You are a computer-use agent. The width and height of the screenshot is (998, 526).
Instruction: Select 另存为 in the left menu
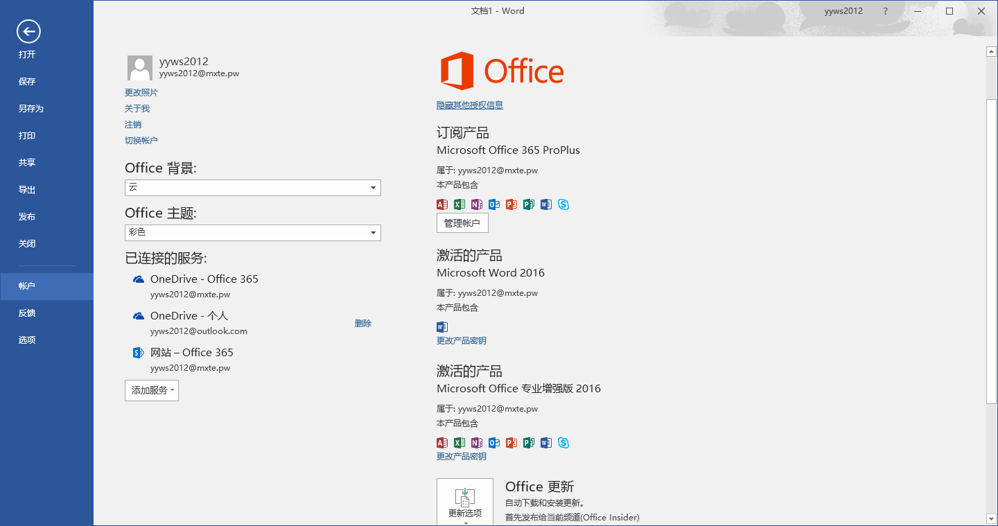(46, 109)
